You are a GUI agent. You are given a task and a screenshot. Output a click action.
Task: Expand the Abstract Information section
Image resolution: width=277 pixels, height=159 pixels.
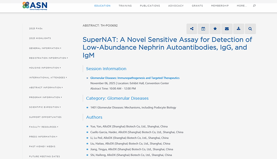46,87
